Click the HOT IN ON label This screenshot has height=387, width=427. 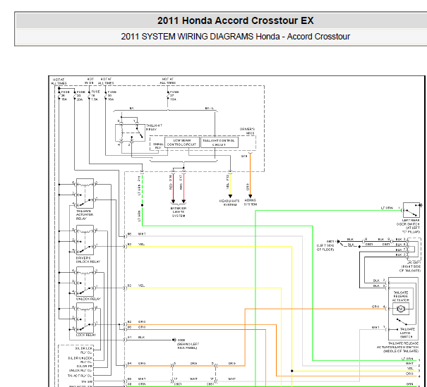[x=90, y=81]
